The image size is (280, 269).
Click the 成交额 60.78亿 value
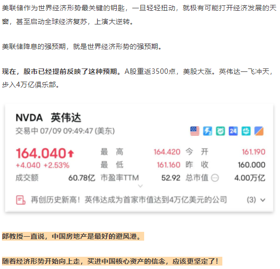pyautogui.click(x=82, y=178)
